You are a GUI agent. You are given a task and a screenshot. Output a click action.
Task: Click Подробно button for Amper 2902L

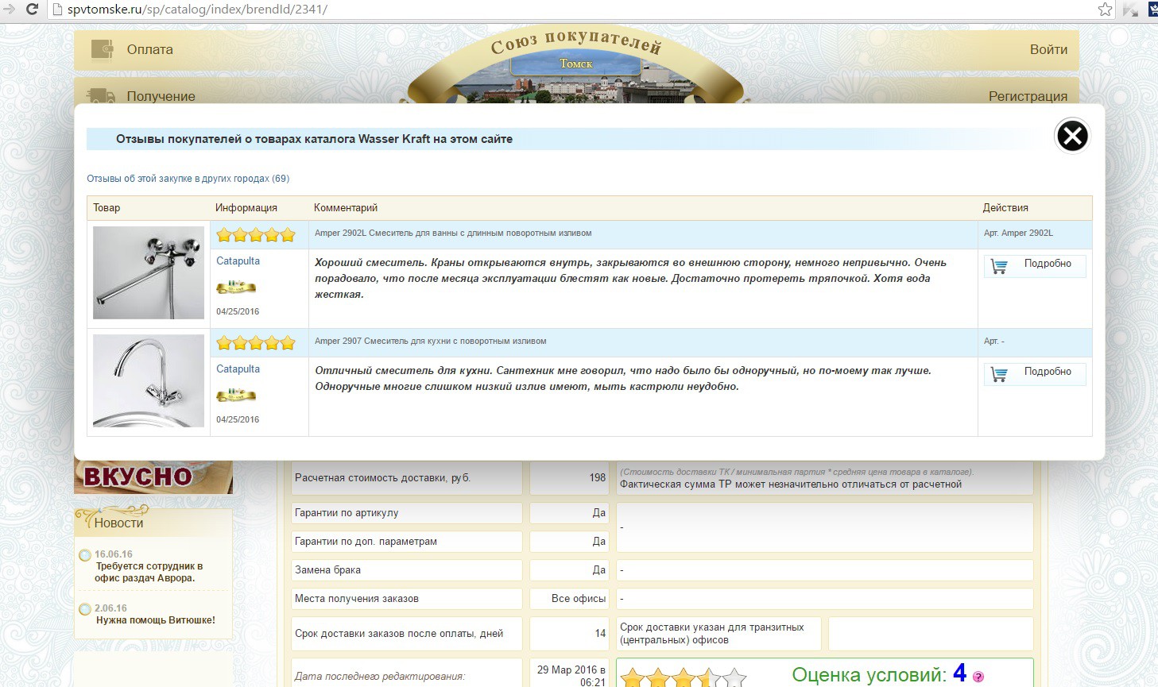click(1035, 266)
